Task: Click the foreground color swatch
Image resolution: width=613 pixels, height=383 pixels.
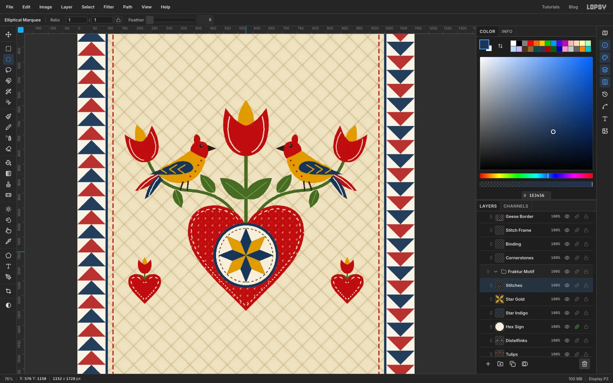Action: coord(484,44)
